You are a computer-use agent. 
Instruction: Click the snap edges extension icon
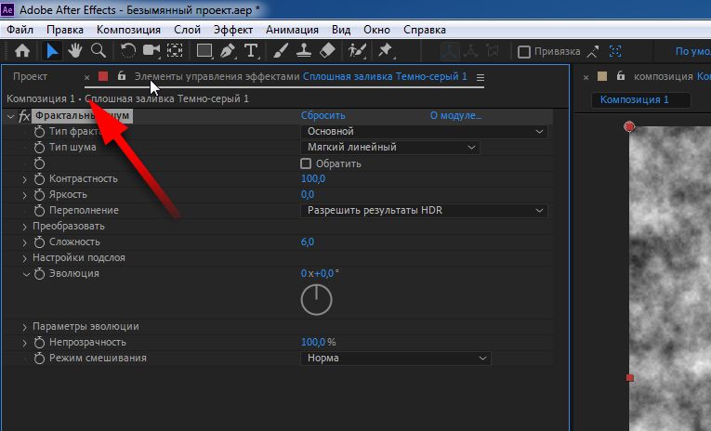tap(593, 52)
